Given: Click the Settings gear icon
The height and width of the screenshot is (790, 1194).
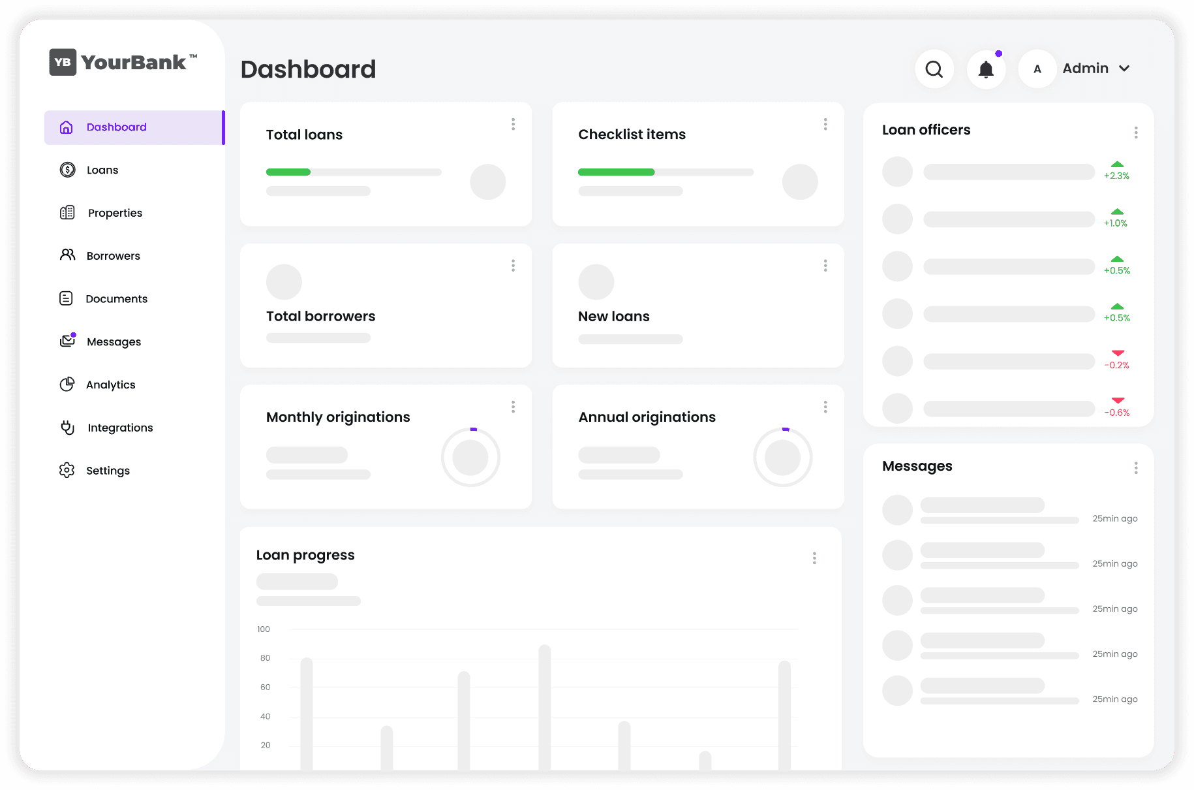Looking at the screenshot, I should point(67,470).
